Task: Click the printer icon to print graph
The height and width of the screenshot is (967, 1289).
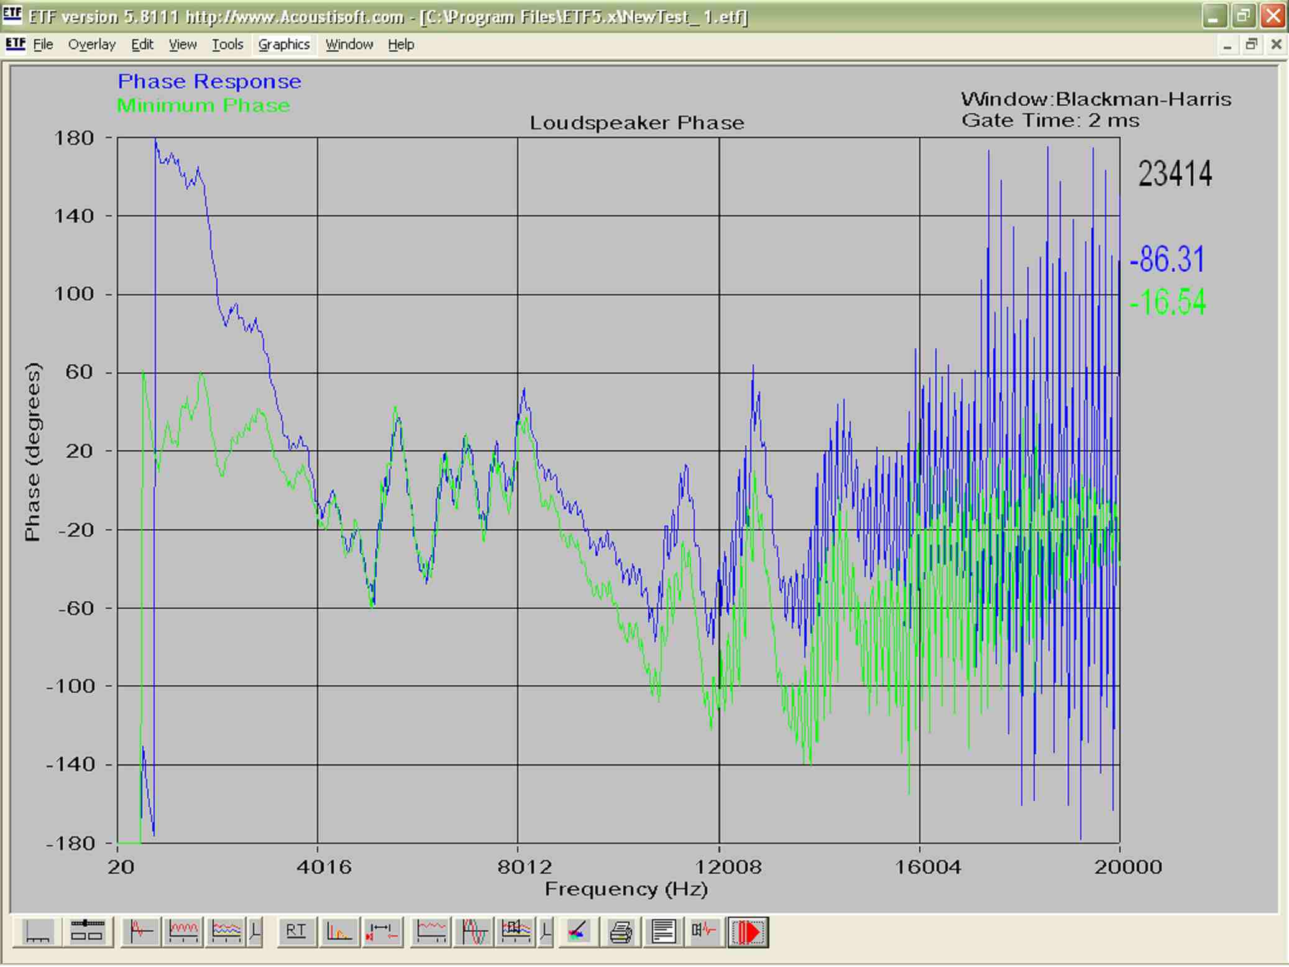Action: point(620,932)
